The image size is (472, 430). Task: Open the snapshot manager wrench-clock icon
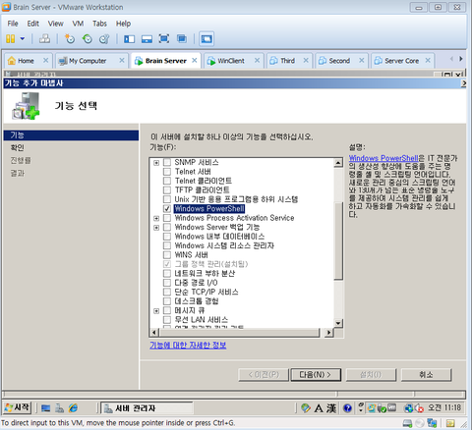point(104,39)
